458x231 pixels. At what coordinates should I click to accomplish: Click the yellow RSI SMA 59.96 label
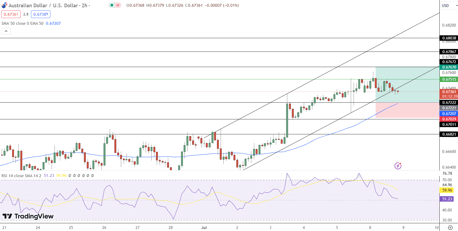point(447,190)
